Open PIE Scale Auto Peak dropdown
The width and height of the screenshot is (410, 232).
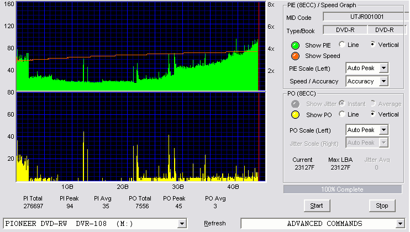[383, 68]
